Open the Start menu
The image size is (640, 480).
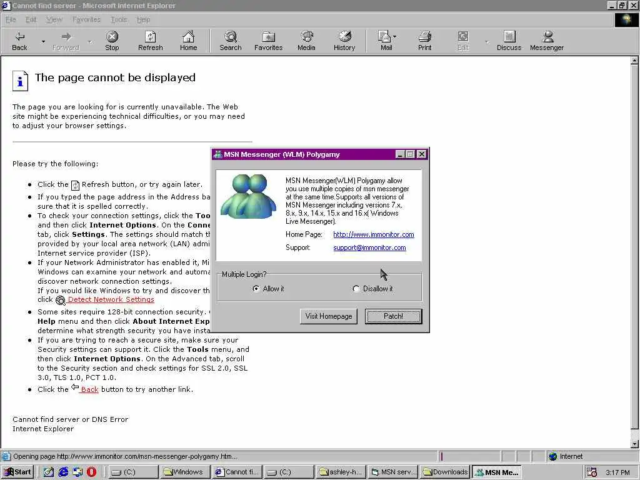17,472
